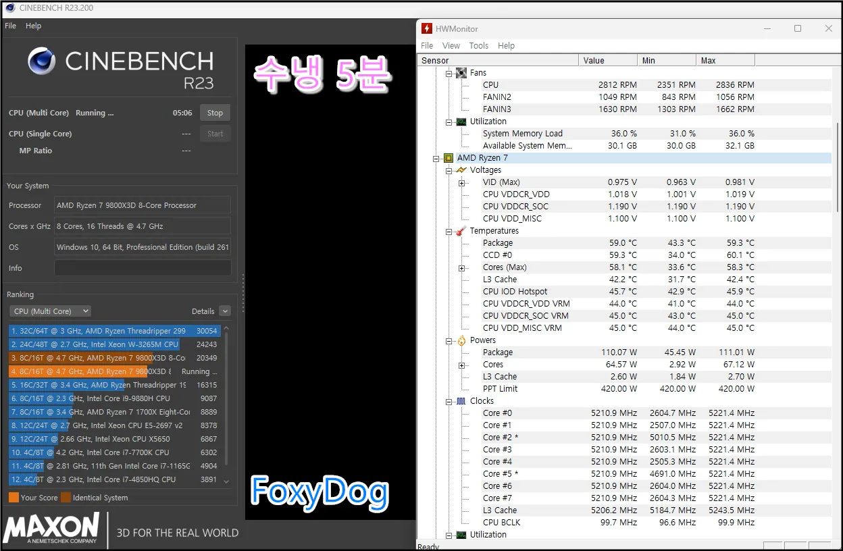Image resolution: width=843 pixels, height=551 pixels.
Task: Open HWMonitor Help menu
Action: (507, 46)
